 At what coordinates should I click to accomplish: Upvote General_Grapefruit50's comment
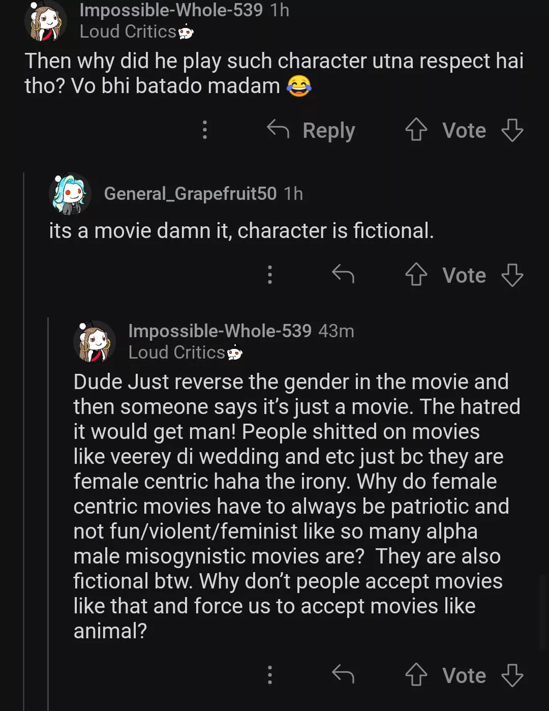point(416,275)
